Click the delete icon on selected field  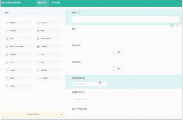coord(177,25)
